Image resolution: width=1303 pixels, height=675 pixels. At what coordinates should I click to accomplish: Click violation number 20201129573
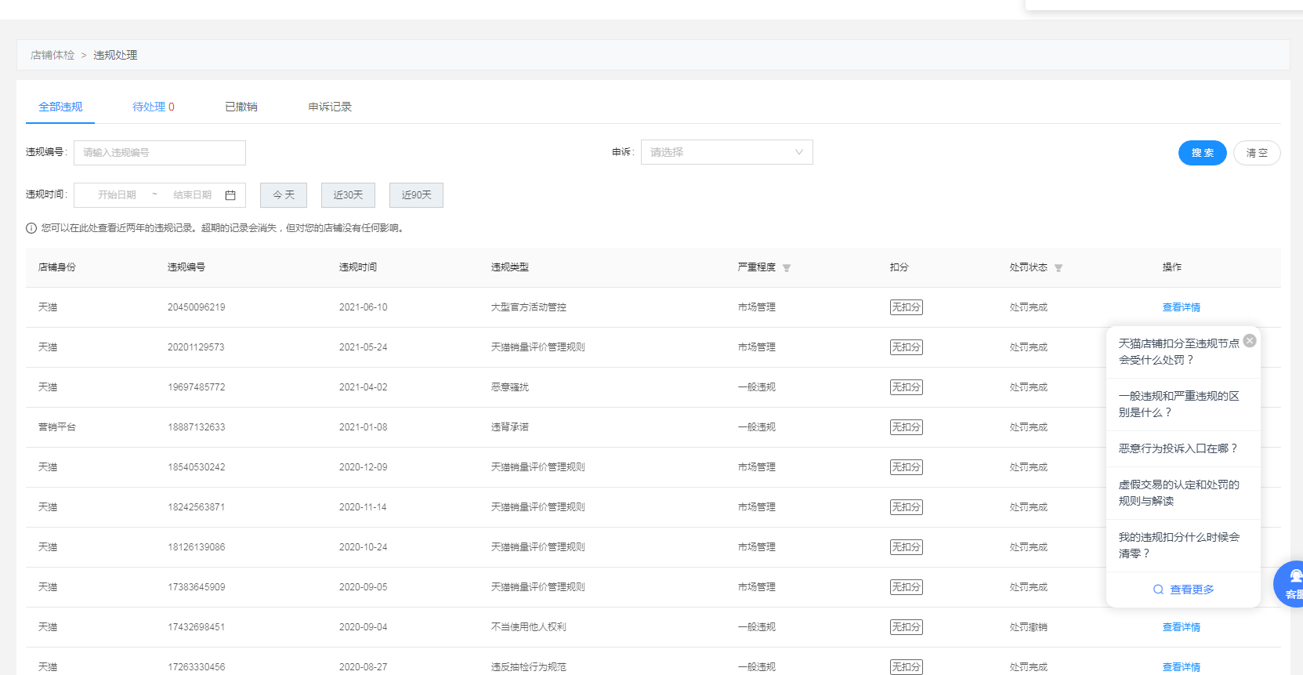[196, 347]
